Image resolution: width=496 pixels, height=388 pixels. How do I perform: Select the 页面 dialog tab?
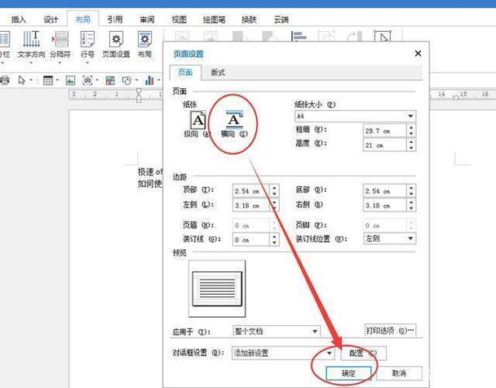pyautogui.click(x=185, y=73)
